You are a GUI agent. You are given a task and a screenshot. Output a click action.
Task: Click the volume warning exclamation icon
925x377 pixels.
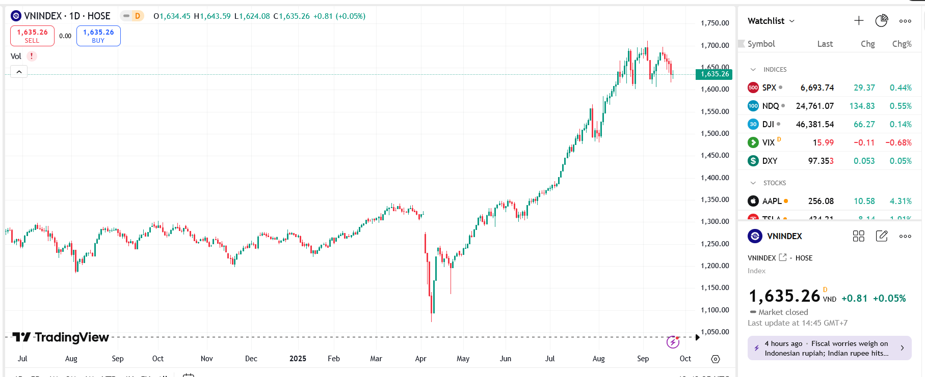pyautogui.click(x=32, y=56)
